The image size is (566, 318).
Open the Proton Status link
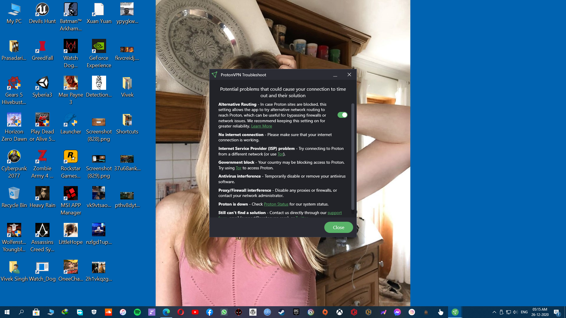(276, 204)
